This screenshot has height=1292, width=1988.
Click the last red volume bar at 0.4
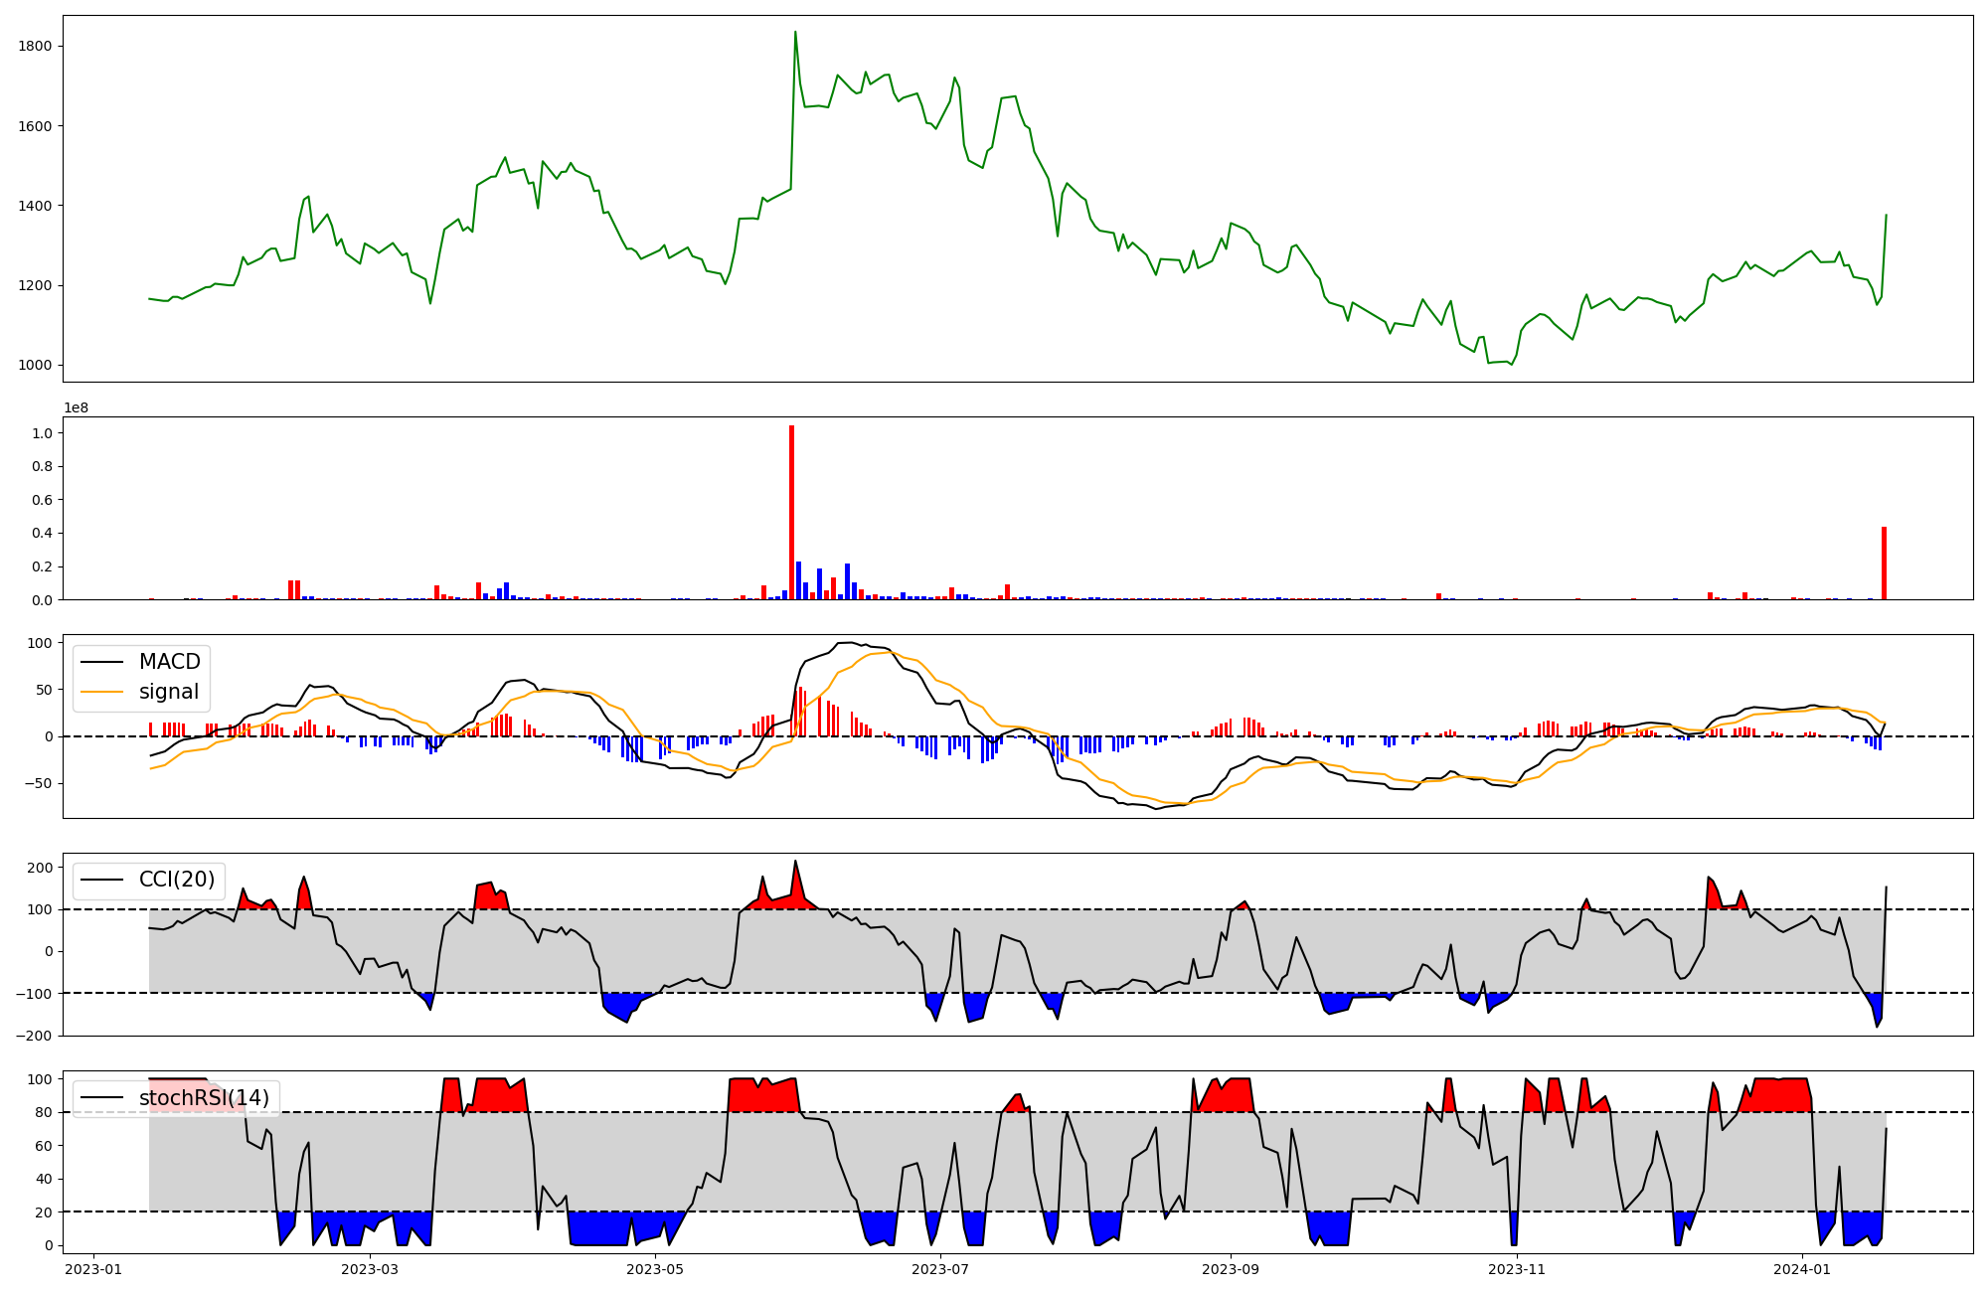1884,564
